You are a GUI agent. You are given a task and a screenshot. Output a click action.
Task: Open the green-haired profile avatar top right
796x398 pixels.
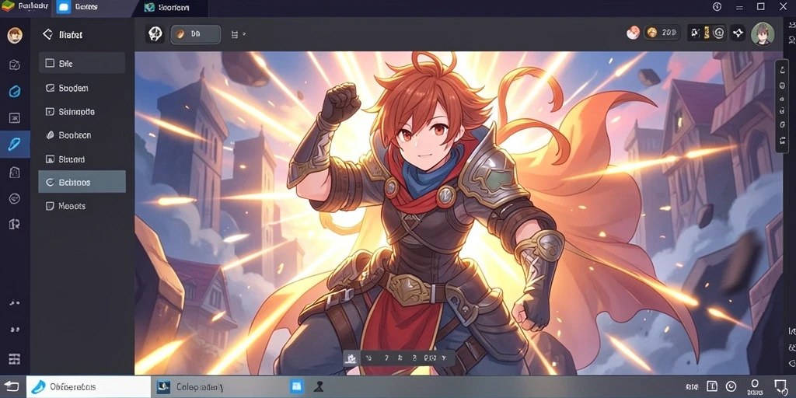coord(763,34)
